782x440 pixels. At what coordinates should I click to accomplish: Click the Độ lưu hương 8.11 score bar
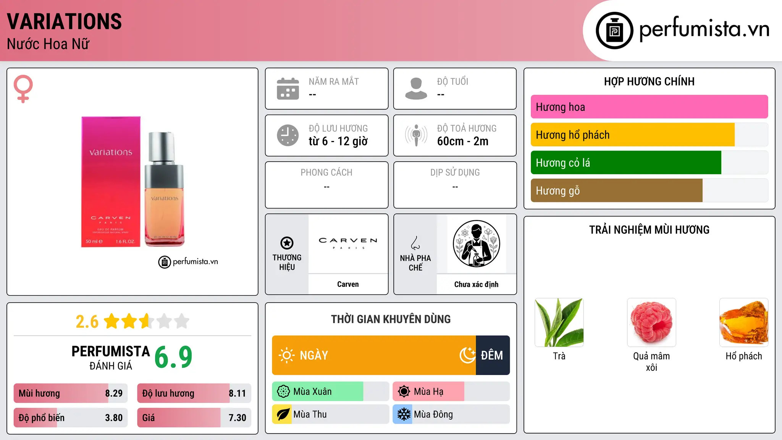(194, 393)
